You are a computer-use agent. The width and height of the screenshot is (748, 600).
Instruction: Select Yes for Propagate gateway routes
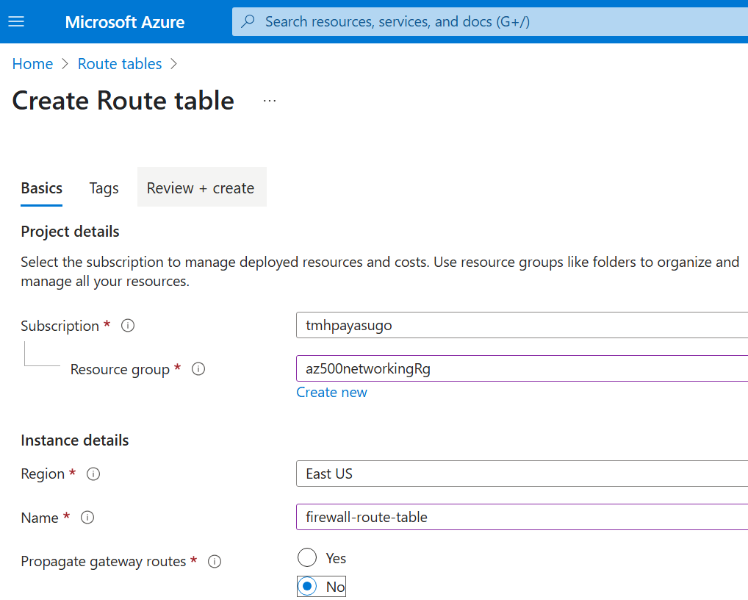pyautogui.click(x=307, y=558)
